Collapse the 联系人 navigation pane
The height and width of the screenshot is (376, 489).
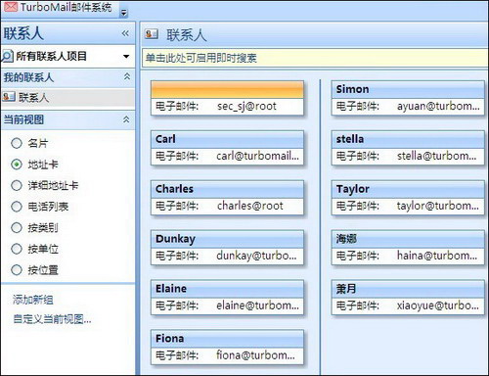click(125, 33)
